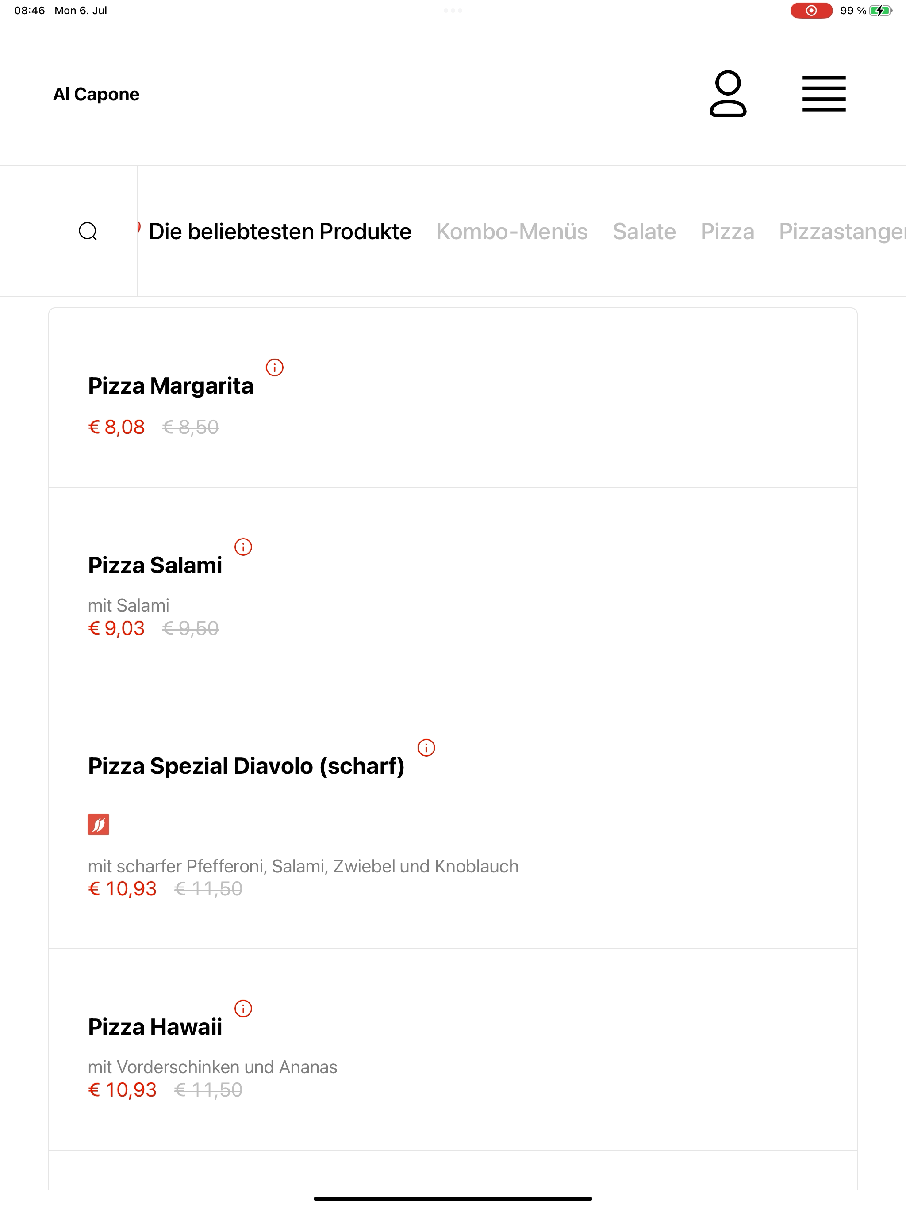This screenshot has height=1208, width=906.
Task: Select Die beliebtesten Produkte tab
Action: click(x=280, y=232)
